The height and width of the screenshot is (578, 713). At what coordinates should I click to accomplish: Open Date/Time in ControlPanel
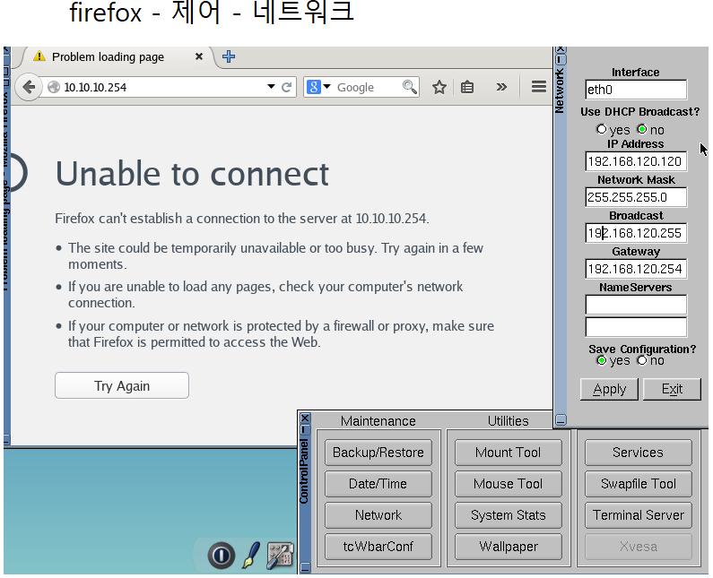tap(378, 484)
